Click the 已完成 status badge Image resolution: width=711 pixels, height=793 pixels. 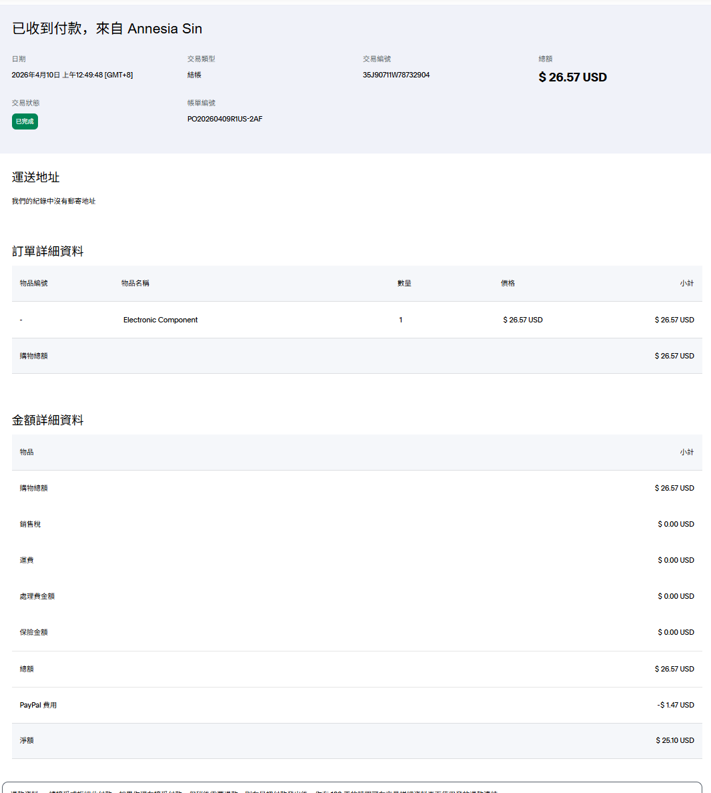point(25,121)
